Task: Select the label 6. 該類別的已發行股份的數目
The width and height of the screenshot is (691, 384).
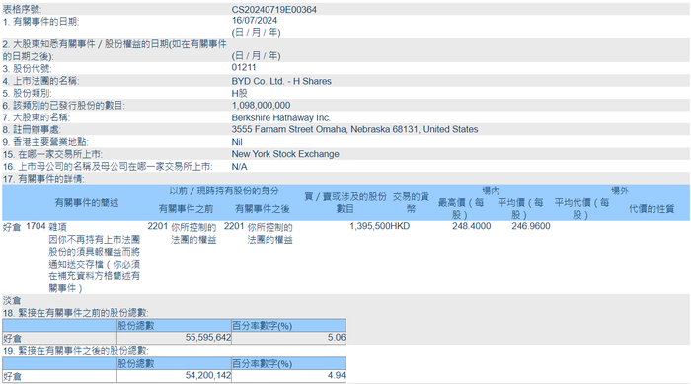Action: 64,106
